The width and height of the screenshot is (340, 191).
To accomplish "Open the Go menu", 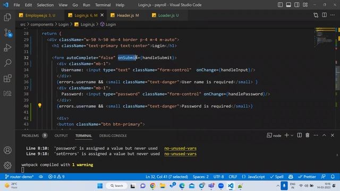I will 75,5.
